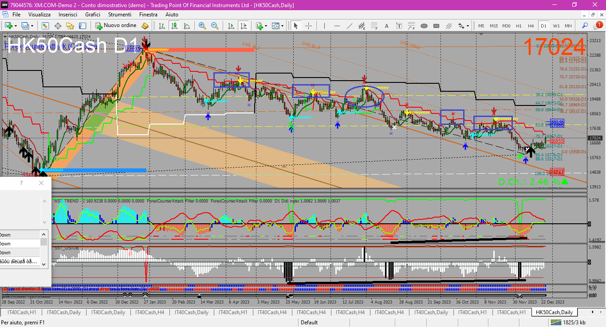The width and height of the screenshot is (606, 327).
Task: Toggle the candlesticks chart type icon
Action: point(174,26)
